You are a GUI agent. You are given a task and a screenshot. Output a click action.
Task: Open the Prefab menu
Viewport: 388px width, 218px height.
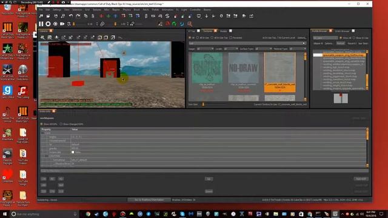155,10
